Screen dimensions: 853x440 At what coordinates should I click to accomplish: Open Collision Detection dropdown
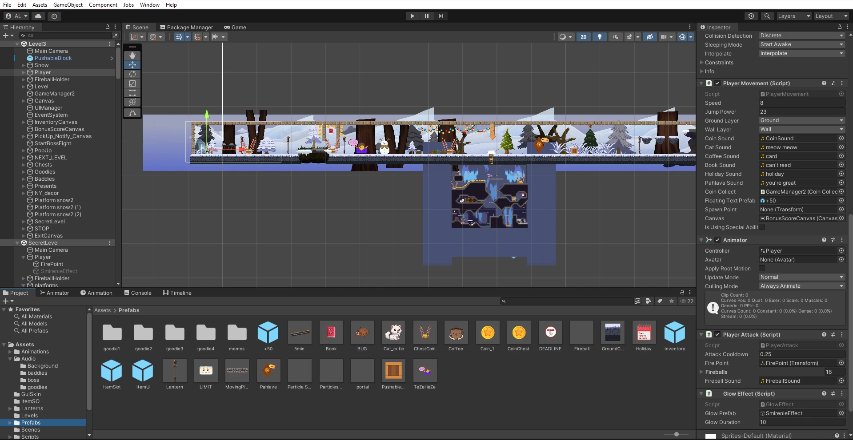point(802,36)
